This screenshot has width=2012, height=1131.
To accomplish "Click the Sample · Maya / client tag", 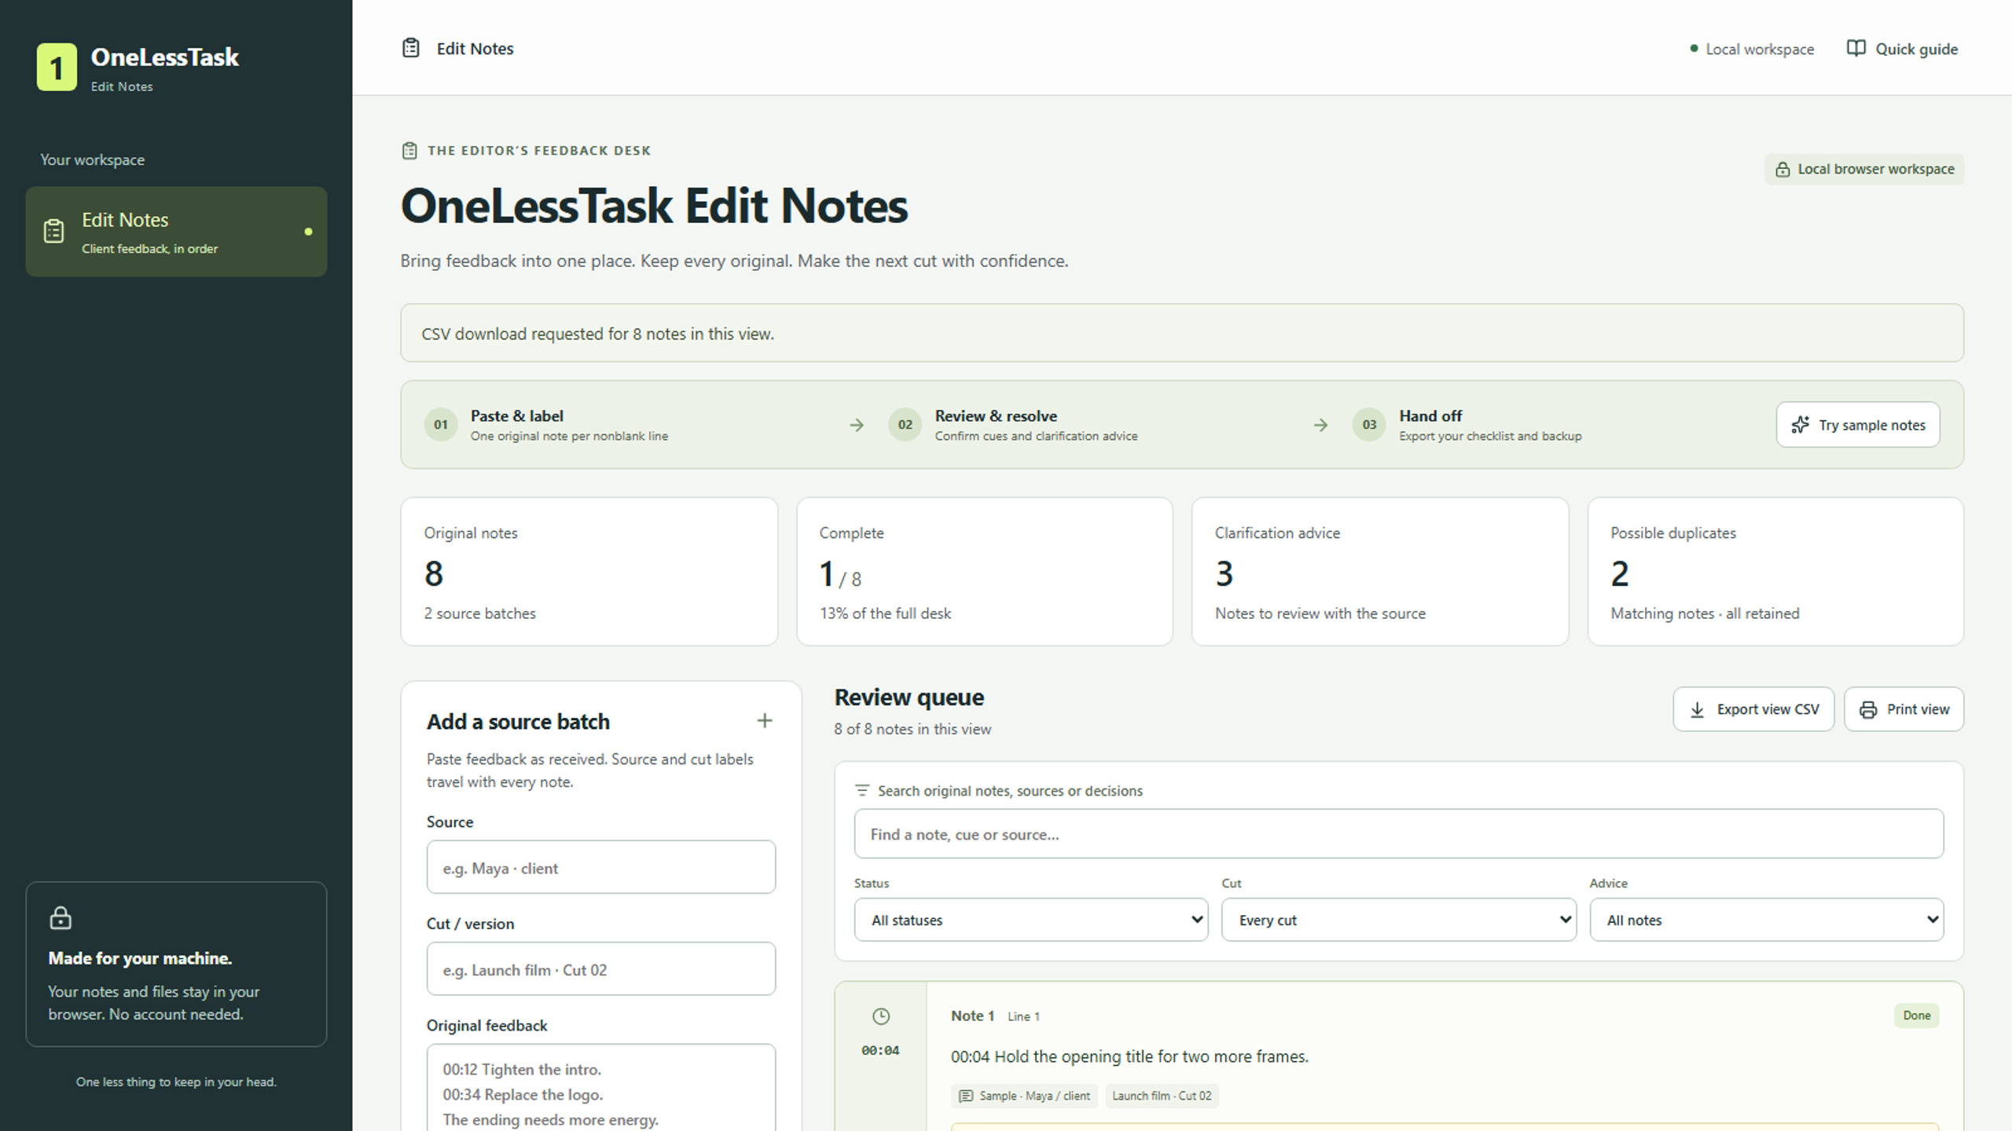I will 1024,1096.
